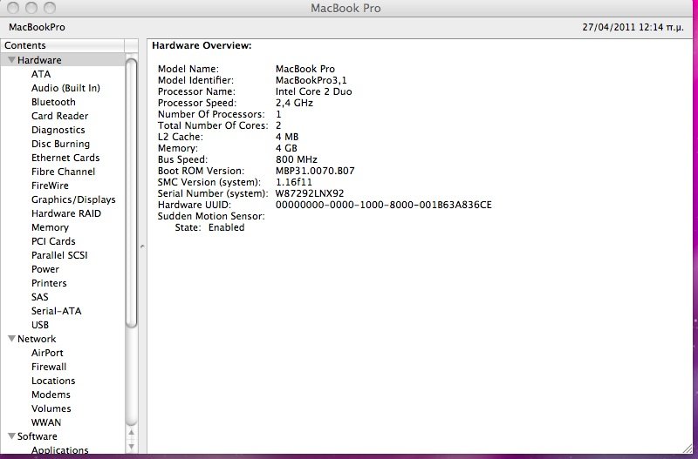Select WWAN entry
The image size is (698, 459).
[46, 422]
